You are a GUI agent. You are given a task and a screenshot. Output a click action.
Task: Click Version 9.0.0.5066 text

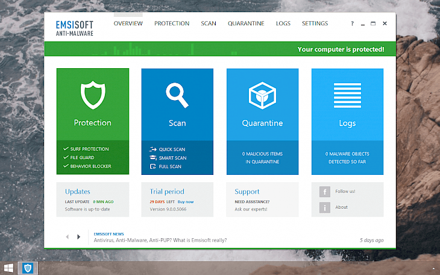click(168, 209)
